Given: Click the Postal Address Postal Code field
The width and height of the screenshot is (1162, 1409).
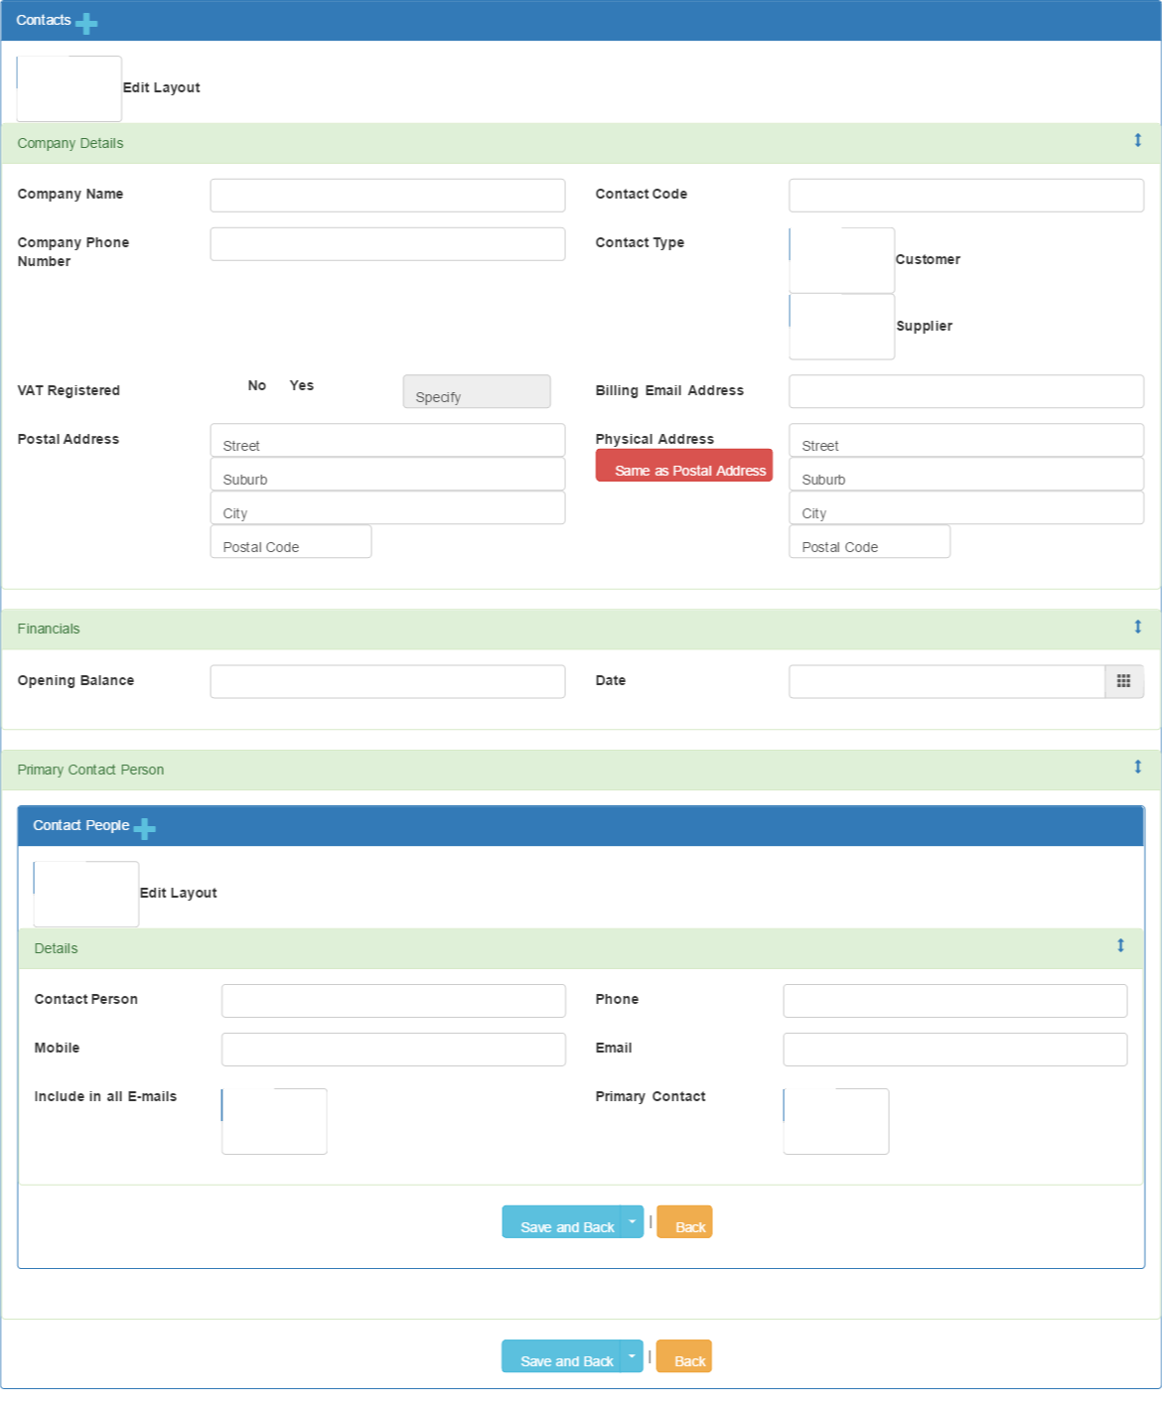Looking at the screenshot, I should [x=291, y=541].
